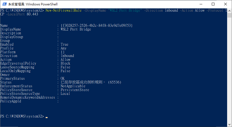
Task: Click the Enabled True value
Action: [65, 44]
